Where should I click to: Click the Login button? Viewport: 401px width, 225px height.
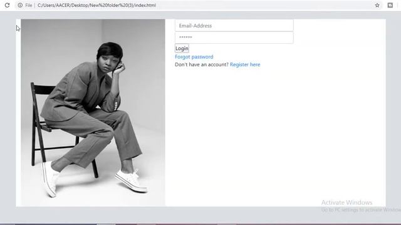(182, 48)
